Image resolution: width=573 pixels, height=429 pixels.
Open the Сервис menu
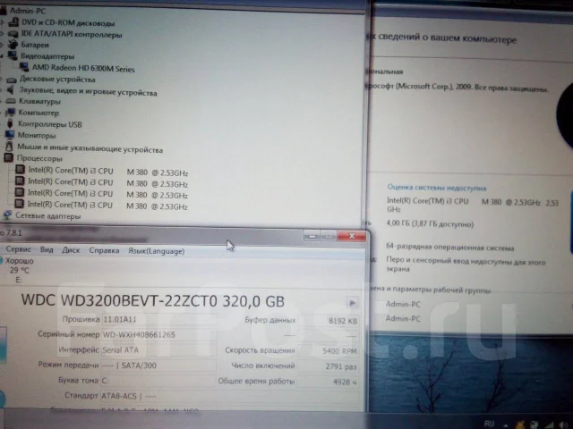(18, 249)
